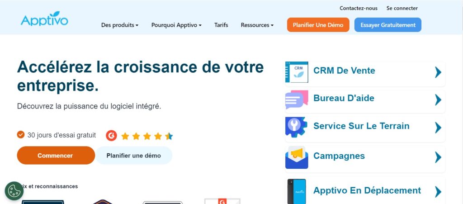This screenshot has width=463, height=204.
Task: Click the CRM De Vente icon
Action: click(297, 72)
